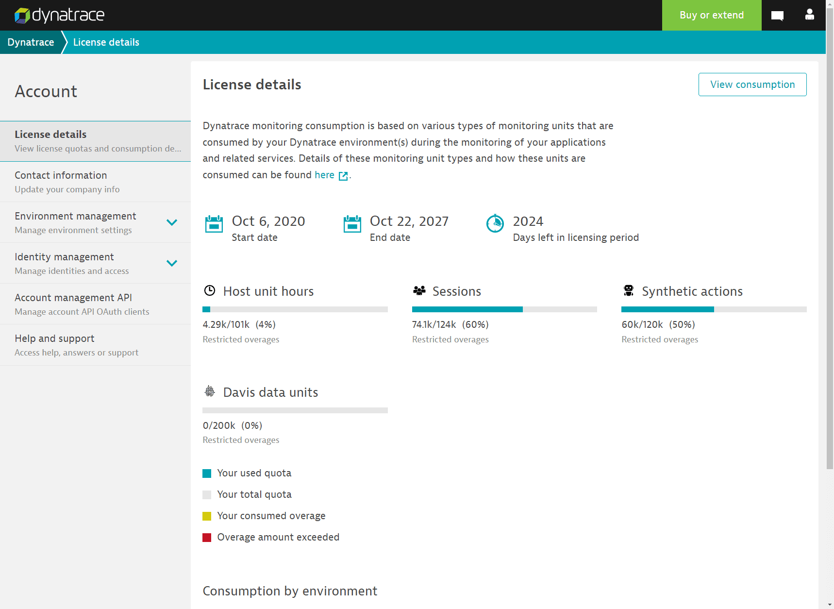Image resolution: width=834 pixels, height=609 pixels.
Task: Click View consumption button
Action: (752, 85)
